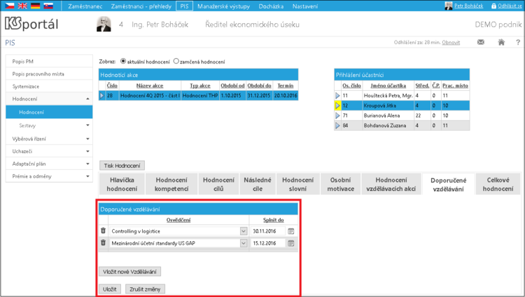Edit date field 30.11.2016
Viewport: 525px width, 297px height.
pos(268,231)
